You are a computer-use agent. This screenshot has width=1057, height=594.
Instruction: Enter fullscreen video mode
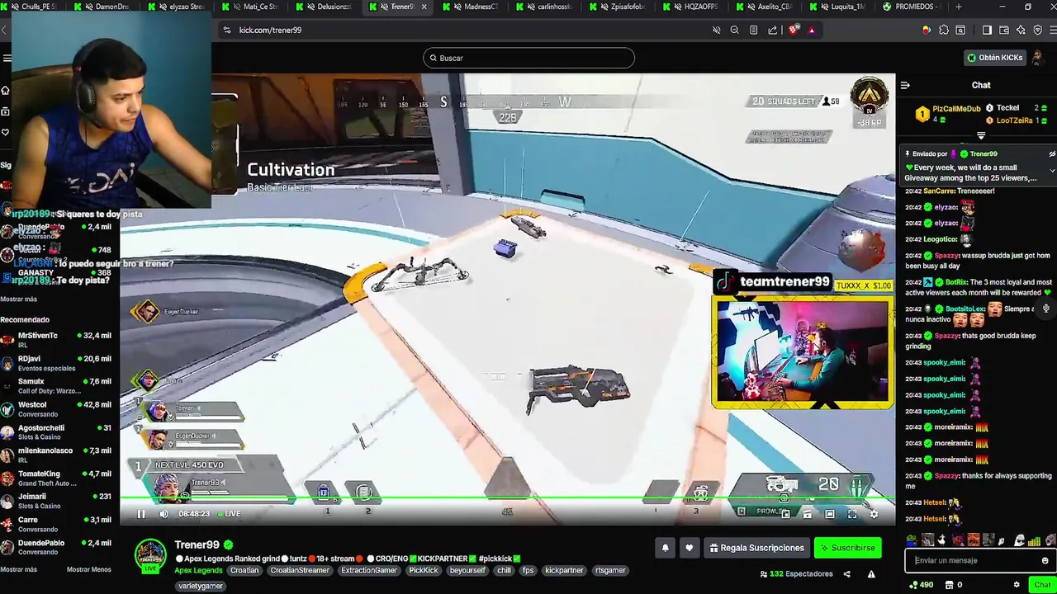pos(852,514)
